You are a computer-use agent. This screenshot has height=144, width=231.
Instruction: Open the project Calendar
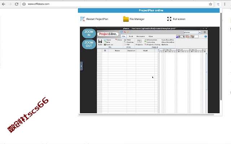(x=149, y=42)
